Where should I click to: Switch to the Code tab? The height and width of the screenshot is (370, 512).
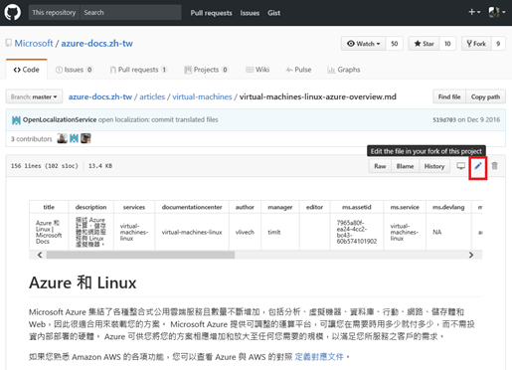tap(26, 70)
